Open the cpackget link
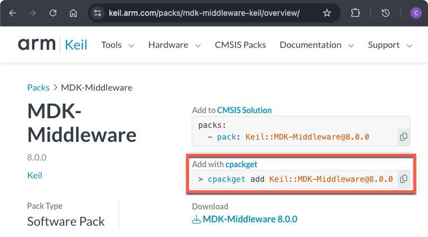Viewport: 428px width, 237px height. pyautogui.click(x=241, y=164)
